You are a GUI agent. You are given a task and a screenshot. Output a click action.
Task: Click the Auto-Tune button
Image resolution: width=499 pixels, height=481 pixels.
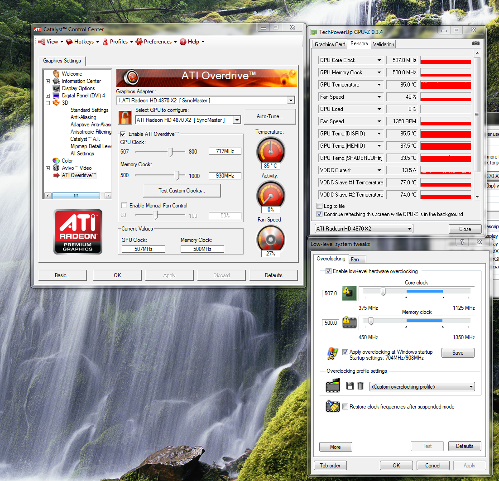pos(270,116)
